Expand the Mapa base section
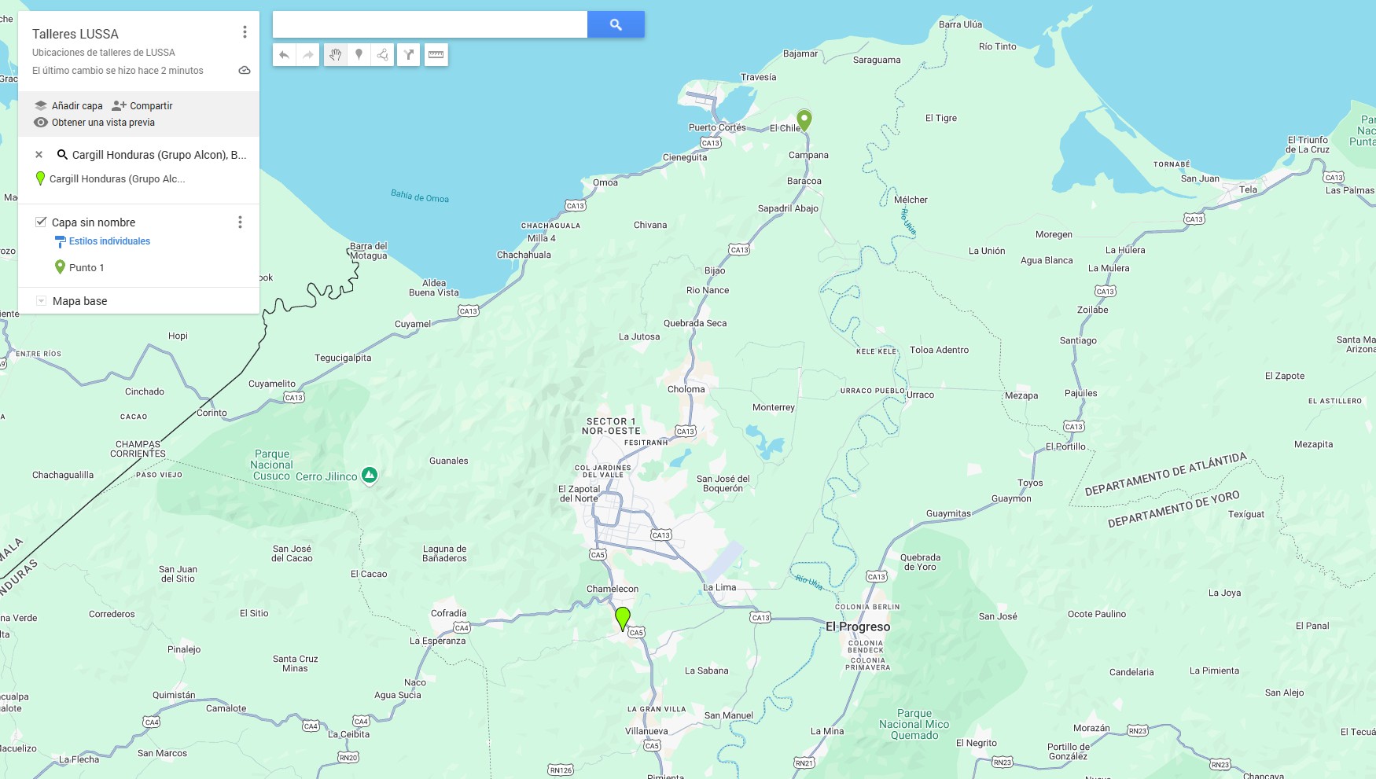Viewport: 1376px width, 779px height. [40, 300]
